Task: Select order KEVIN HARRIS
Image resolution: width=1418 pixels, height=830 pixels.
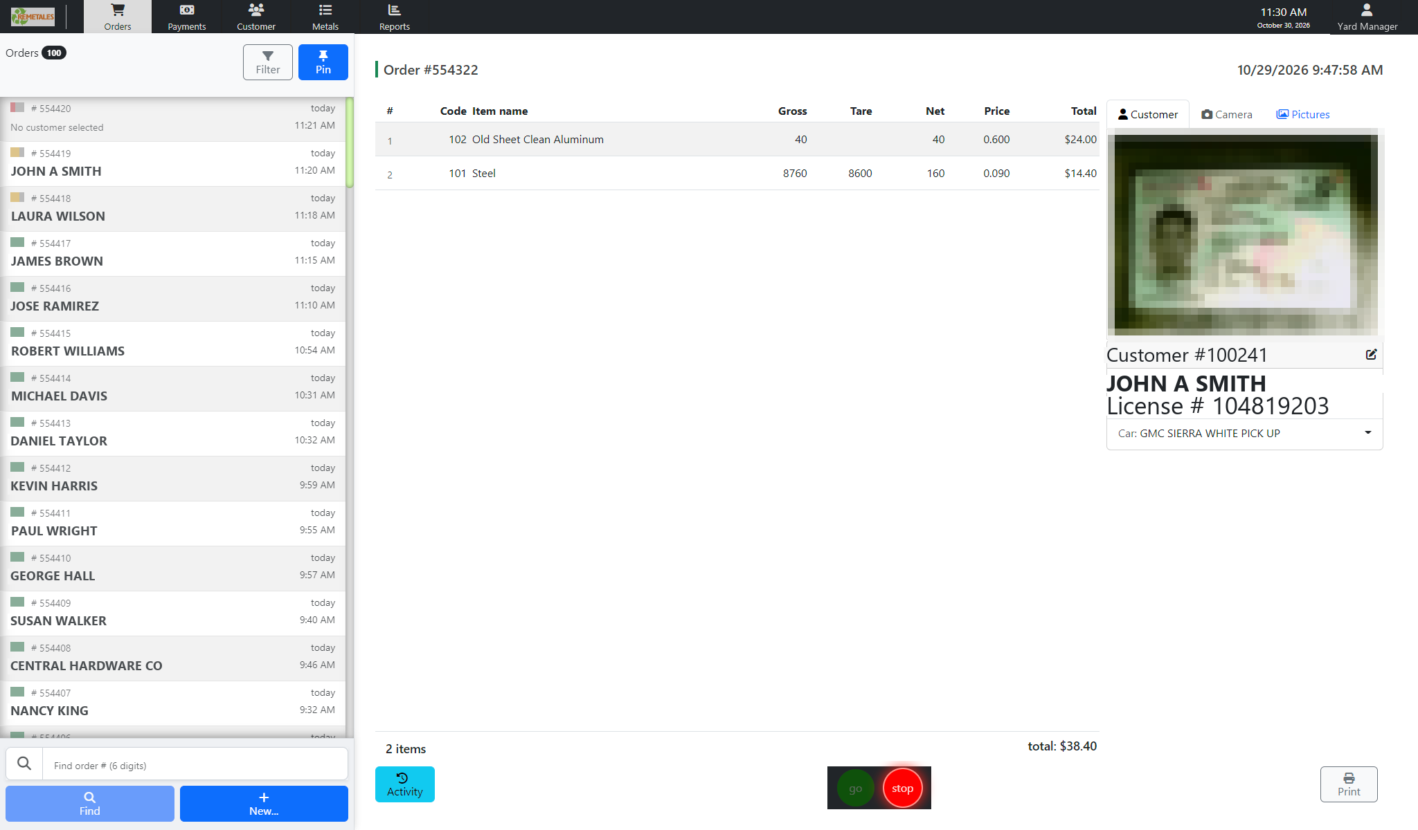Action: pyautogui.click(x=172, y=479)
